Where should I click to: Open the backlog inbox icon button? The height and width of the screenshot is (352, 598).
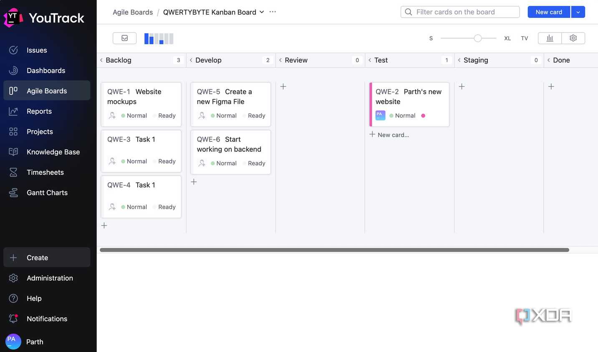click(x=124, y=38)
